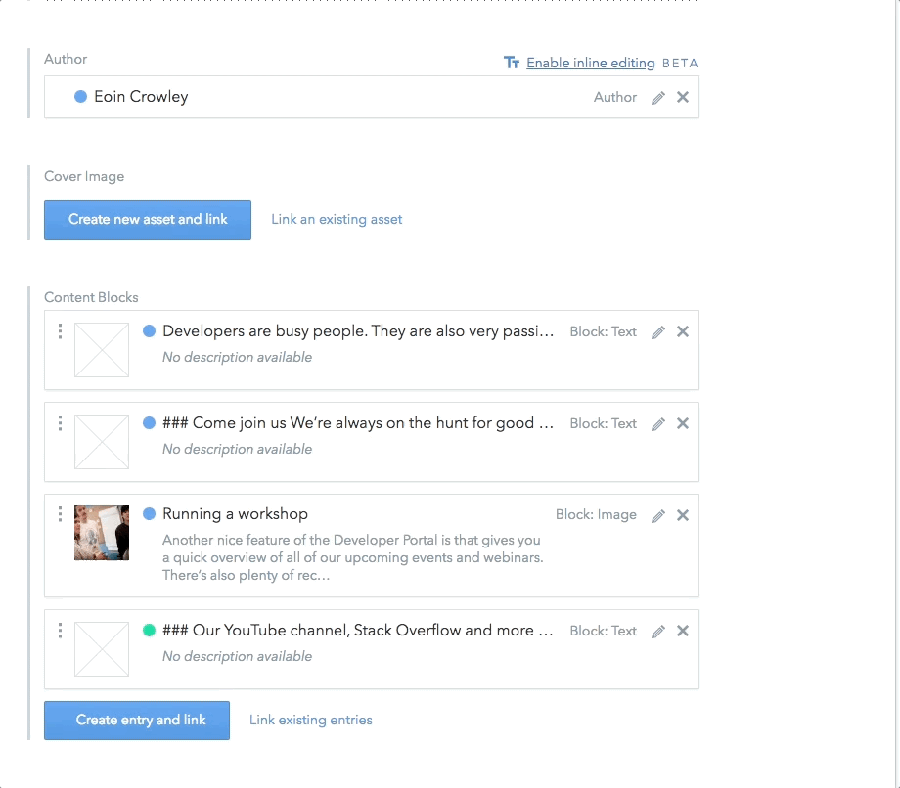Click drag handle of Come join us block
The width and height of the screenshot is (900, 788).
tap(60, 423)
